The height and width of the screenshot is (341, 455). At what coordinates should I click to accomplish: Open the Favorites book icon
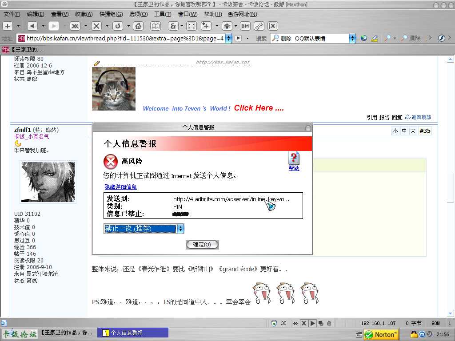tap(156, 26)
